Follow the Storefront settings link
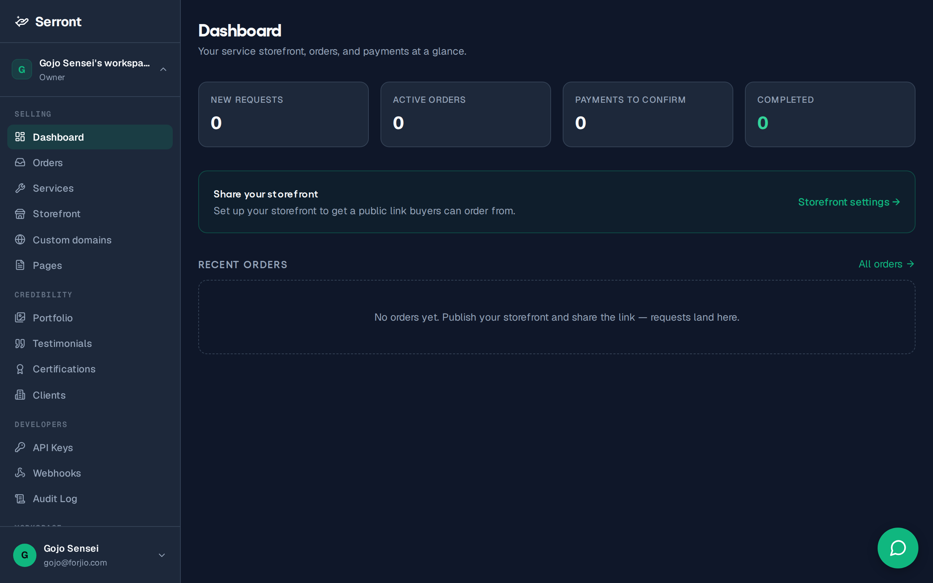 point(849,202)
